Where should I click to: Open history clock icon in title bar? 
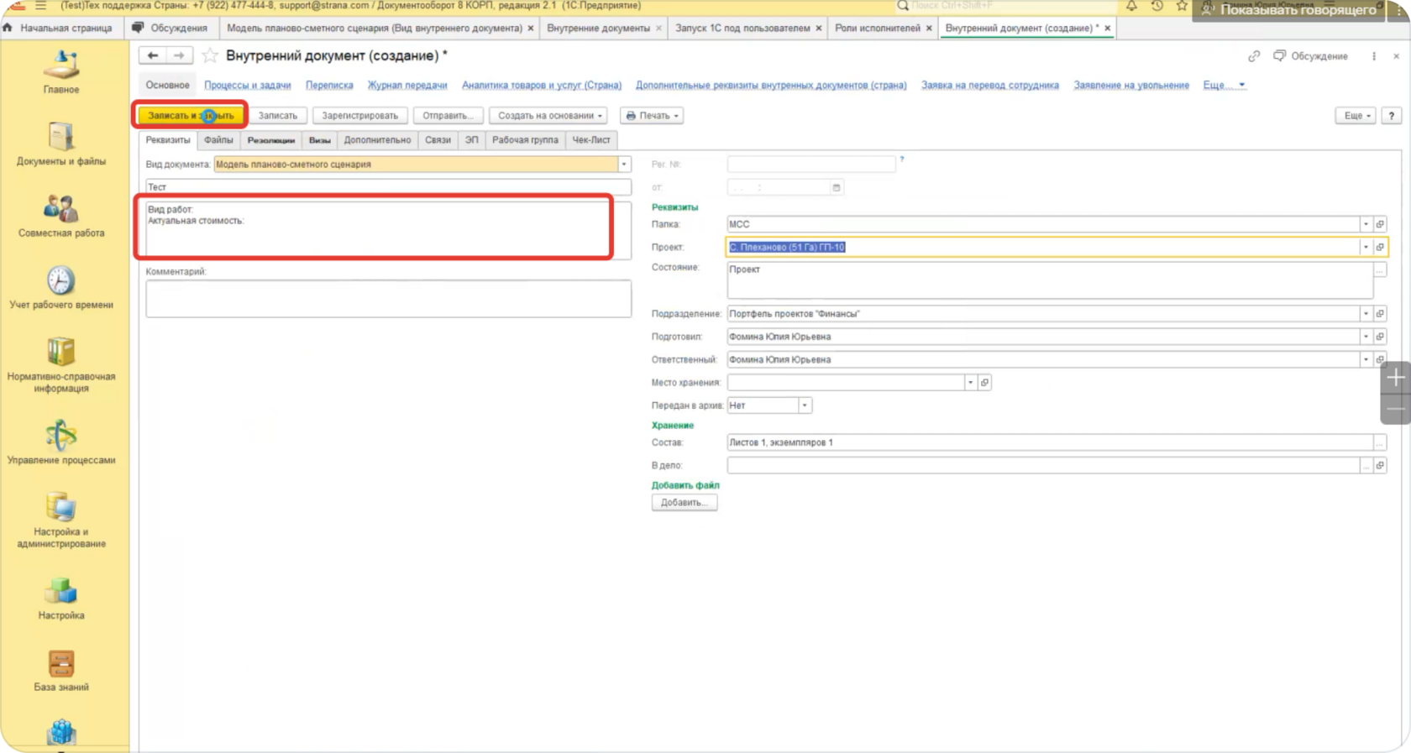tap(1157, 6)
